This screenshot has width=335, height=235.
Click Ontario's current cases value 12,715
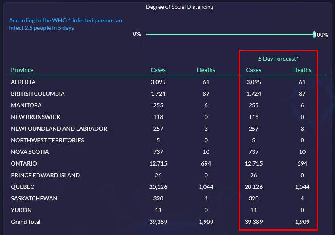158,163
